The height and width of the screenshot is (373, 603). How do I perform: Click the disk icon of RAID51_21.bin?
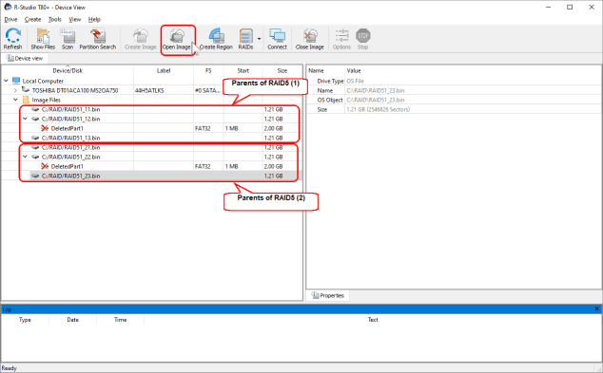[x=35, y=147]
